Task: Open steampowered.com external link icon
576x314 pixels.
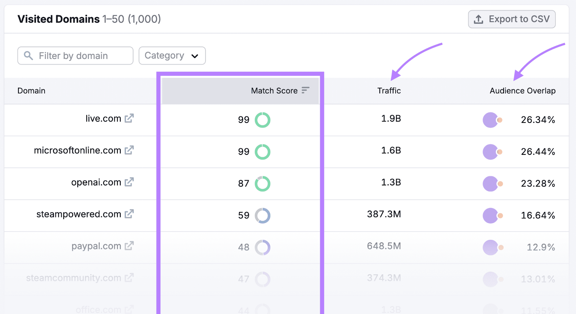Action: pyautogui.click(x=129, y=214)
